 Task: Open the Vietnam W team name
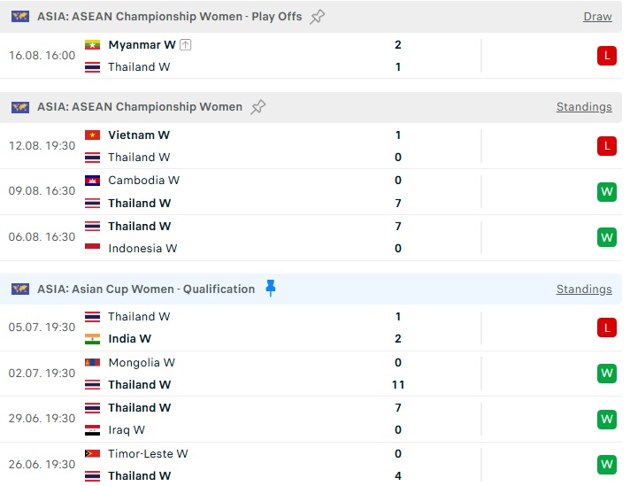(x=139, y=135)
